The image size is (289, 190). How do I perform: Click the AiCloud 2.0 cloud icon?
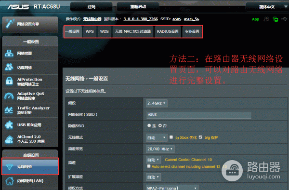pyautogui.click(x=9, y=139)
